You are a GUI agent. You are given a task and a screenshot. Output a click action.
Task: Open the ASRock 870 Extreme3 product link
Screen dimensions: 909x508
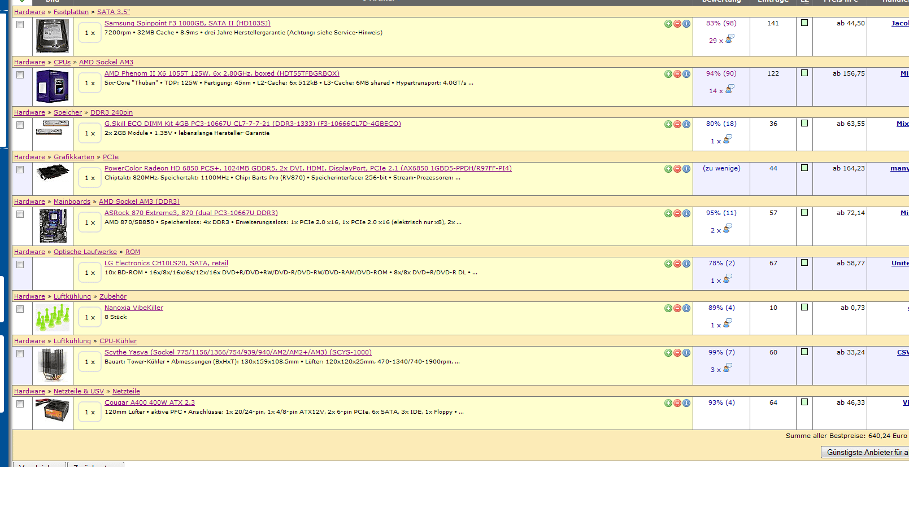pos(191,213)
